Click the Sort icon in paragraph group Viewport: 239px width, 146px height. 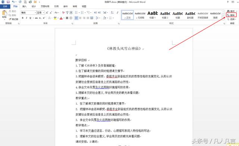(112, 12)
